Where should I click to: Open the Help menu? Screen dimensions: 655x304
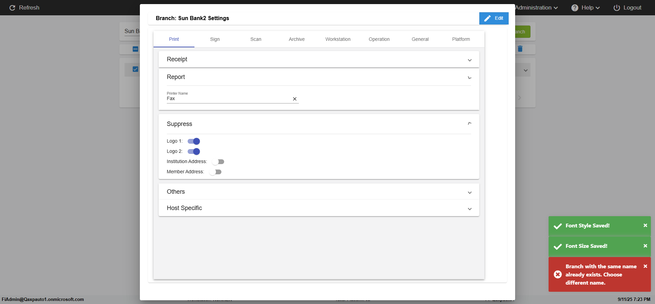585,7
